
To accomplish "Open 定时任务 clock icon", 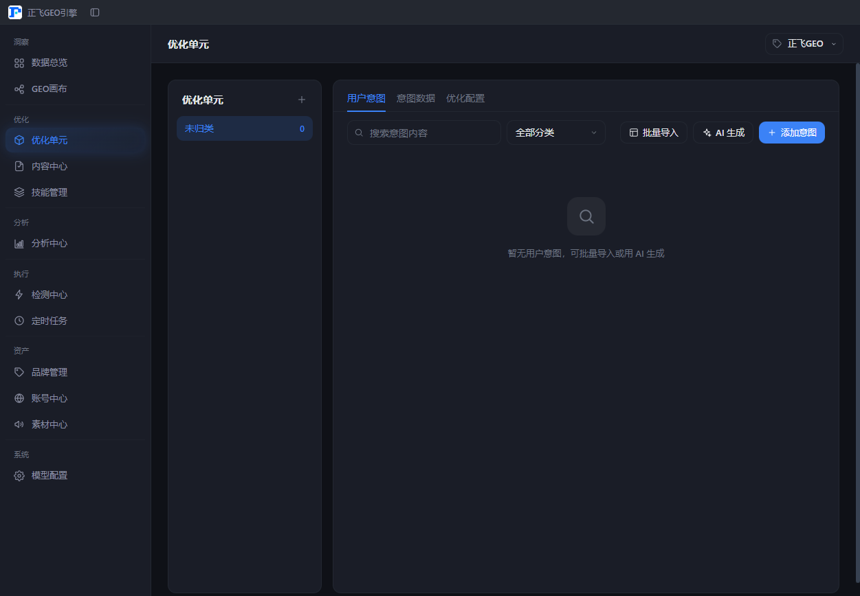I will [19, 321].
